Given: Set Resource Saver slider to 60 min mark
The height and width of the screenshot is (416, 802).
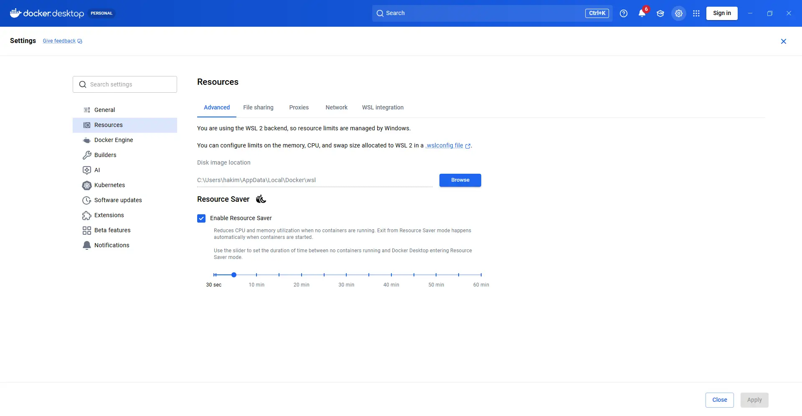Looking at the screenshot, I should (481, 275).
